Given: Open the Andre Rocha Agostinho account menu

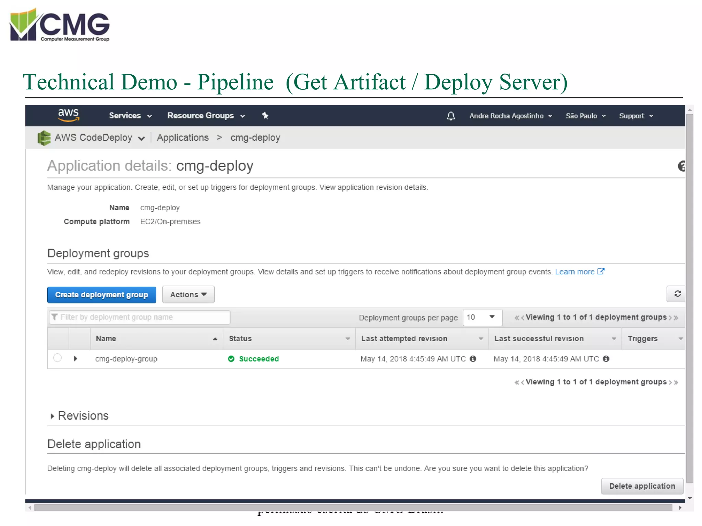Looking at the screenshot, I should (510, 116).
